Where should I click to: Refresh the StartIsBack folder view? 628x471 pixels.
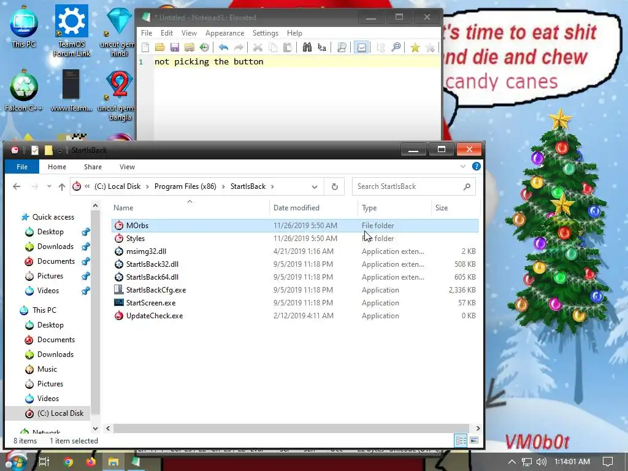(x=334, y=186)
